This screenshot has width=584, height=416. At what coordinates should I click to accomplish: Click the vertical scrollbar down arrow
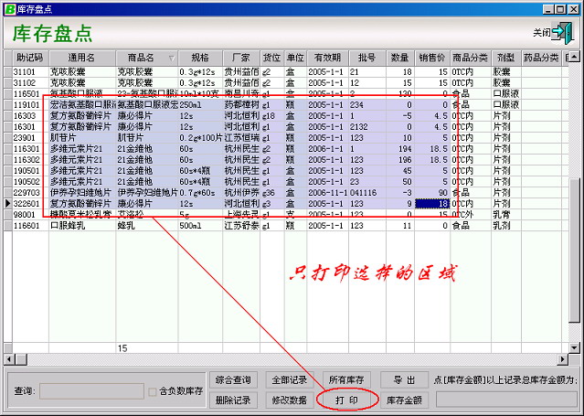tap(574, 348)
